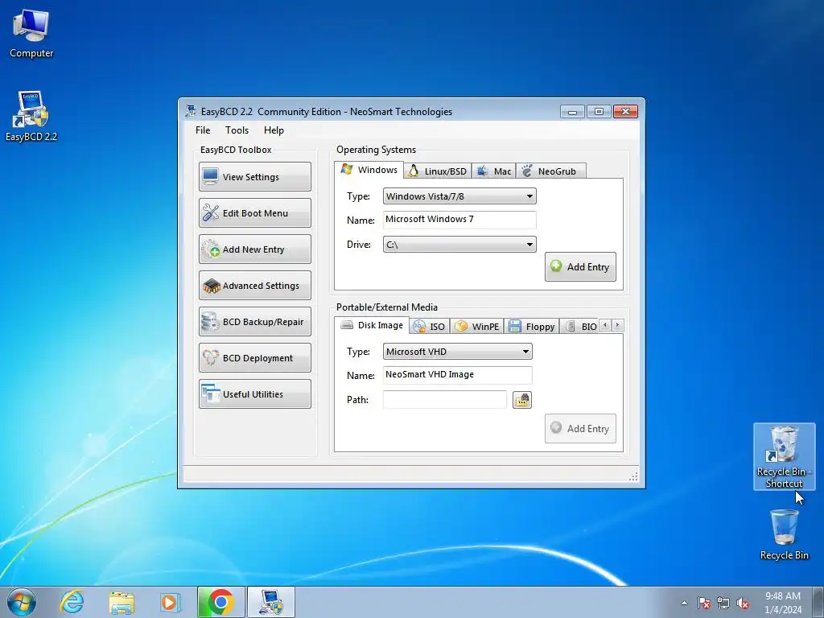Viewport: 824px width, 618px height.
Task: Open BCD Deployment section
Action: point(255,358)
